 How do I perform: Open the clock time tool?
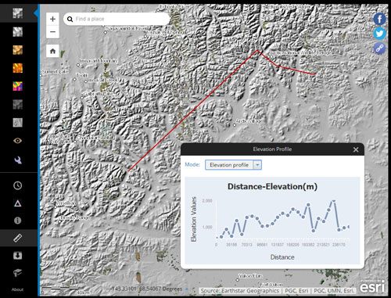pyautogui.click(x=18, y=185)
